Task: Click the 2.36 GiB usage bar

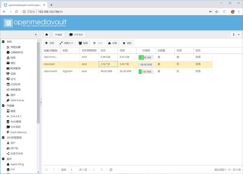Action: tap(146, 57)
